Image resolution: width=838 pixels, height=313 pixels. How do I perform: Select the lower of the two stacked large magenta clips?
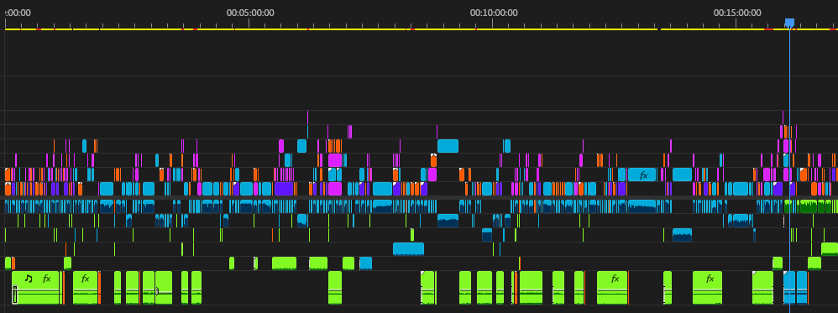pos(335,189)
